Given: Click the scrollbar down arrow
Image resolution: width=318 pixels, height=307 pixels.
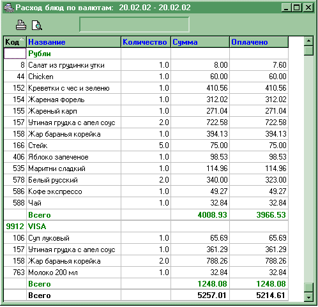Looking at the screenshot, I should pos(308,297).
